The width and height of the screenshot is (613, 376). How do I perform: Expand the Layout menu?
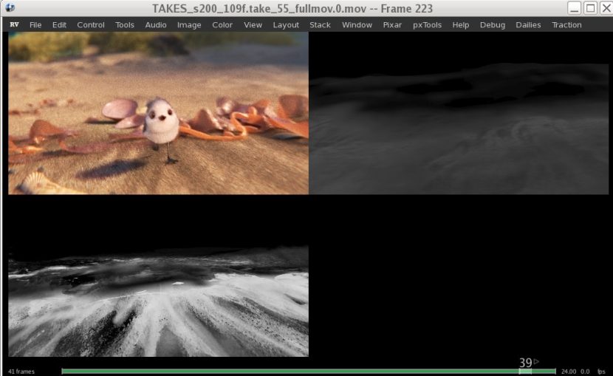click(x=286, y=24)
